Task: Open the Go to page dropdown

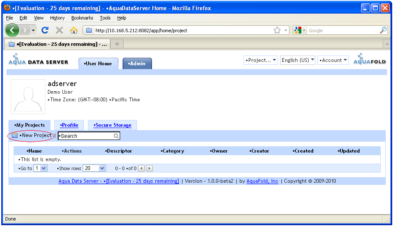Action: [41, 168]
